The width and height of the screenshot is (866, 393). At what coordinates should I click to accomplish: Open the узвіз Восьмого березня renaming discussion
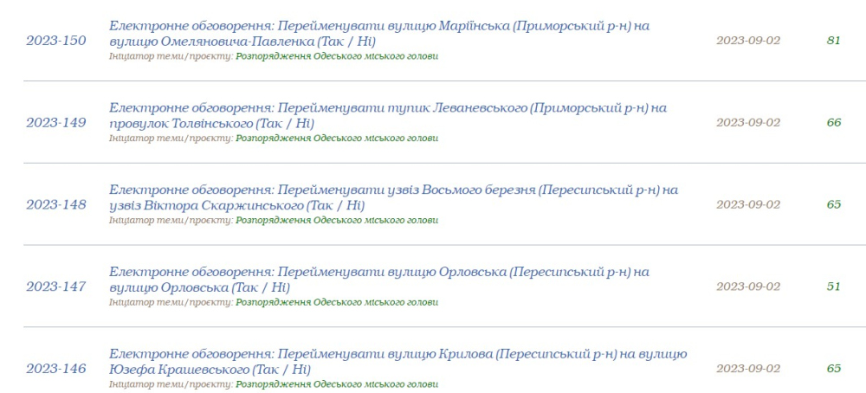tap(392, 190)
